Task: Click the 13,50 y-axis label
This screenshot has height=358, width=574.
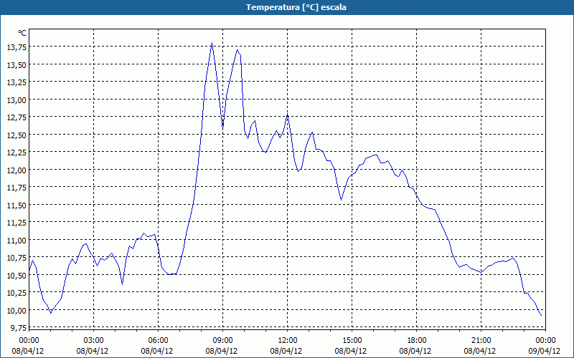Action: click(x=17, y=64)
